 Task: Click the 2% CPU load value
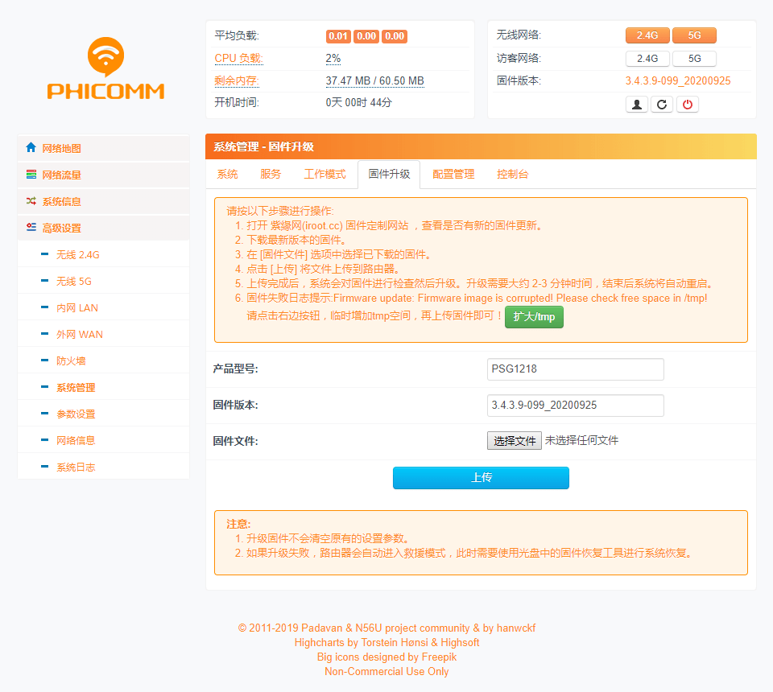click(x=333, y=58)
